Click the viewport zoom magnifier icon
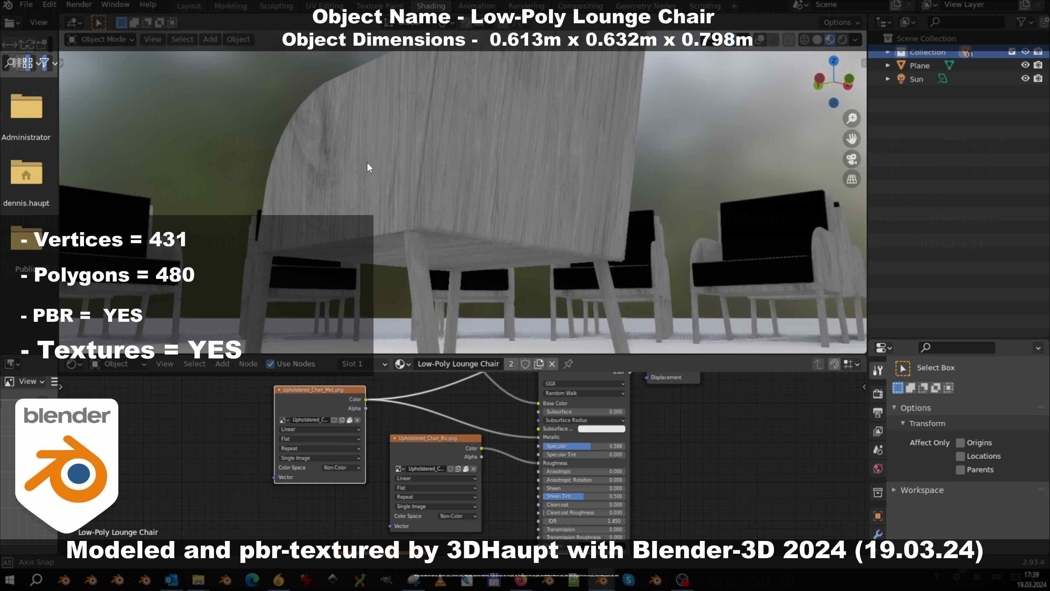 851,118
